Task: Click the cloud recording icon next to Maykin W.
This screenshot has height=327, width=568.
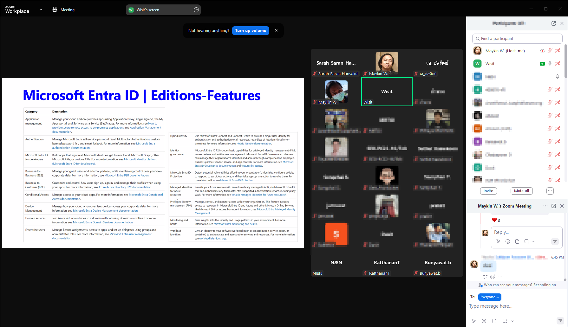Action: (x=542, y=51)
